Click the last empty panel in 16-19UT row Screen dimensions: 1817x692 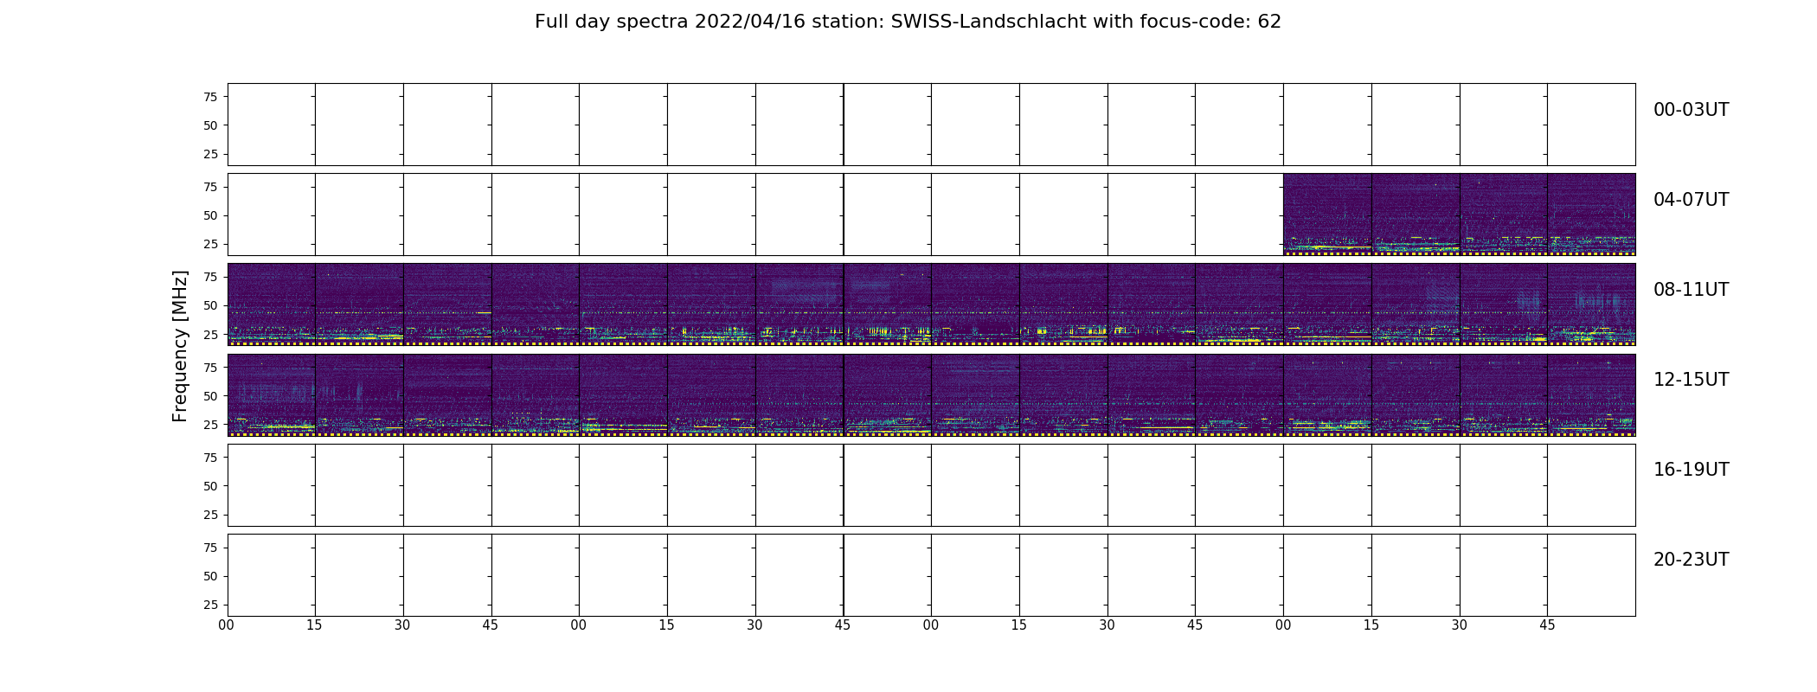pos(1591,484)
